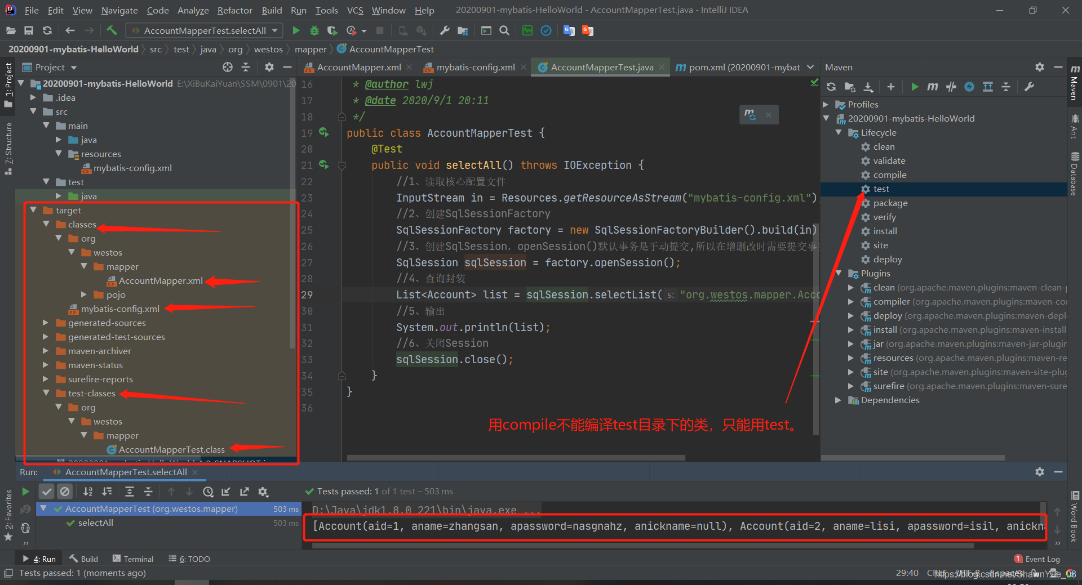Screen dimensions: 1082x585
Task: Click the run gutter icon beside selectAll method
Action: click(323, 164)
